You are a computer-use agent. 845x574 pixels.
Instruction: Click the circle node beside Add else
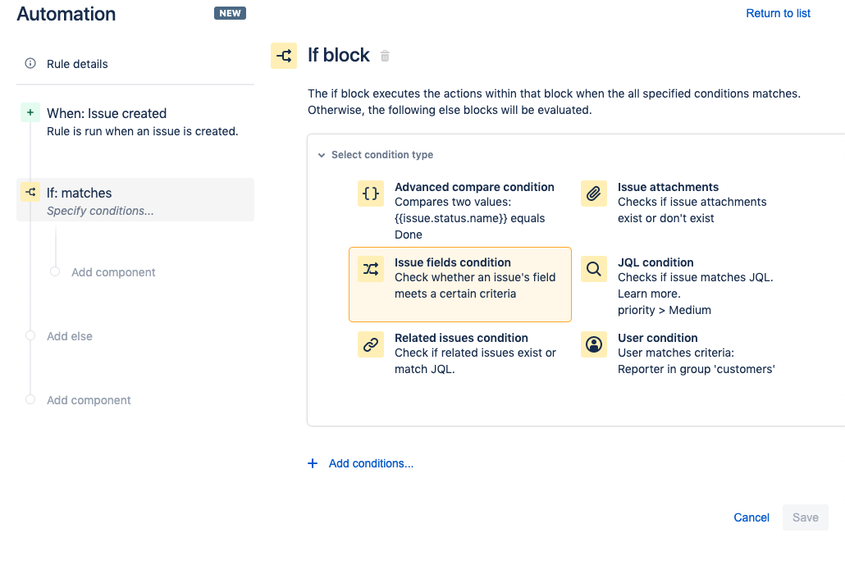29,336
